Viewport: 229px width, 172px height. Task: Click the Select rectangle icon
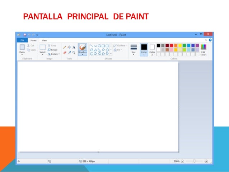[x=43, y=47]
